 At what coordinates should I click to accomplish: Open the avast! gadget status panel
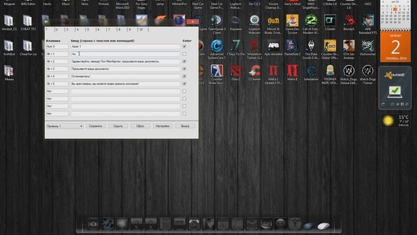[x=395, y=88]
